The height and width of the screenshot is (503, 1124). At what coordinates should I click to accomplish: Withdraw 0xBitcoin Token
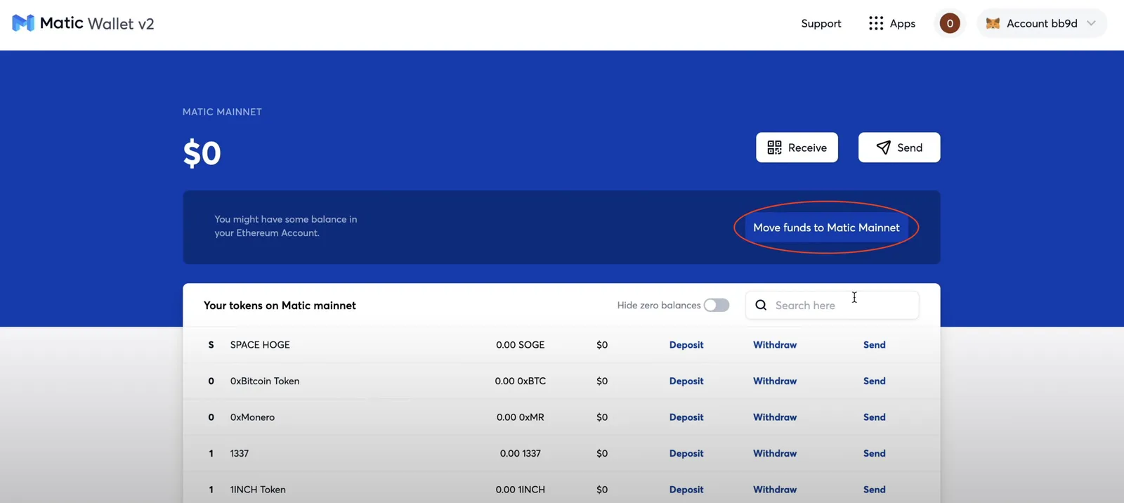(x=775, y=381)
